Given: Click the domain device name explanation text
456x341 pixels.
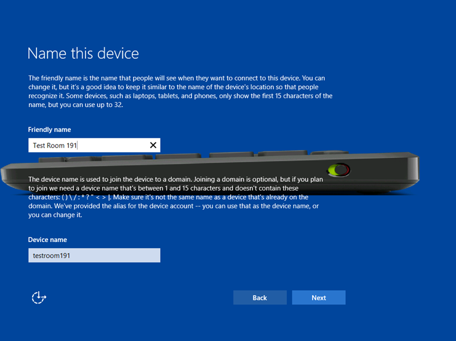Looking at the screenshot, I should click(178, 197).
